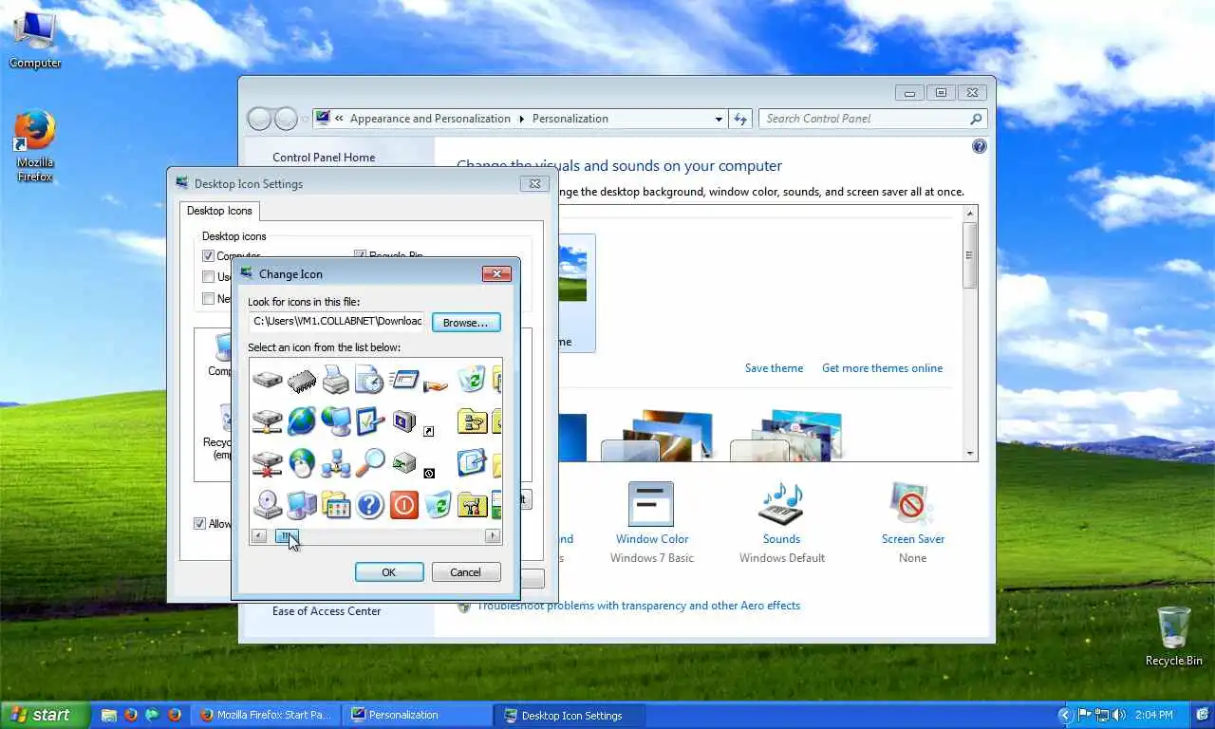The height and width of the screenshot is (729, 1215).
Task: Toggle the Computer checkbox in Desktop icons
Action: click(208, 256)
